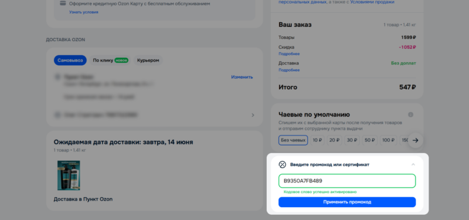Open Подробнее under Доставка
This screenshot has width=469, height=220.
tap(289, 70)
